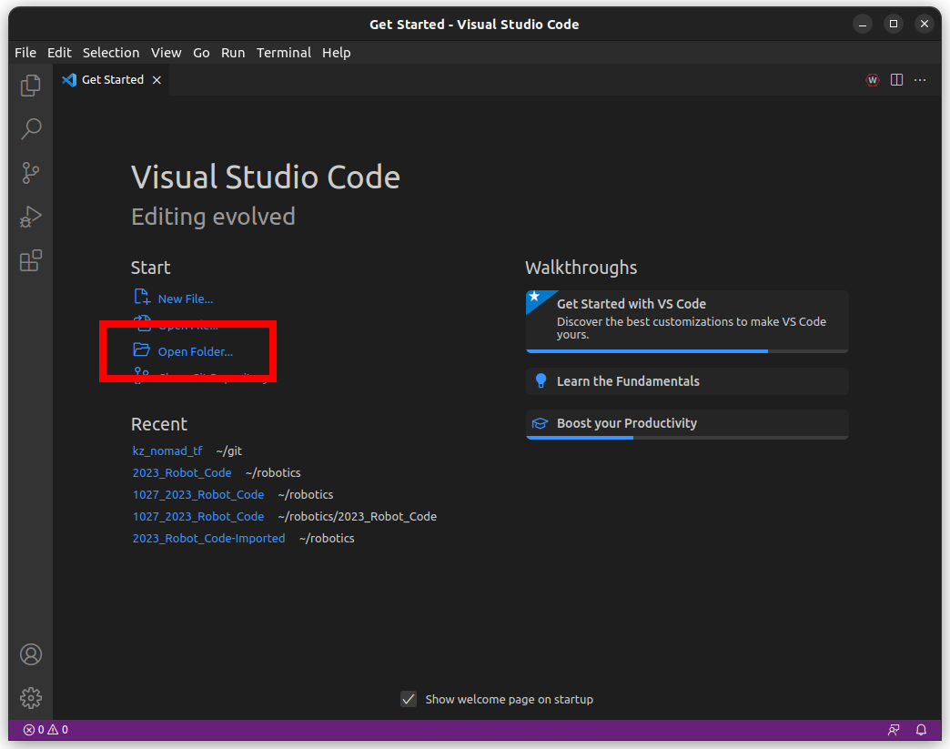Open recent 2023_Robot_Code in ~/robotics
The height and width of the screenshot is (749, 950).
point(182,472)
